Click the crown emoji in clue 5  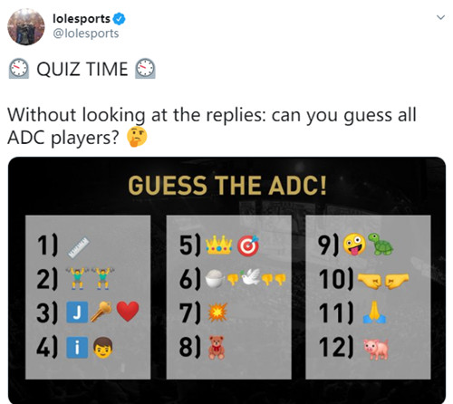pyautogui.click(x=218, y=245)
